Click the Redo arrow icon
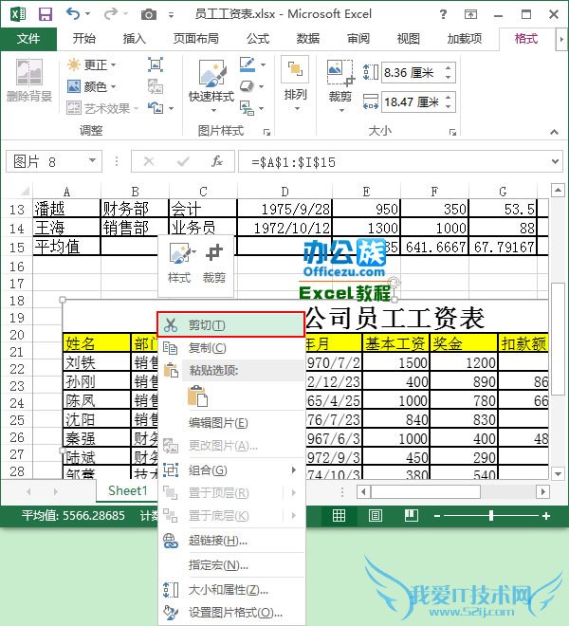Screen dimensions: 569x626 pos(110,14)
